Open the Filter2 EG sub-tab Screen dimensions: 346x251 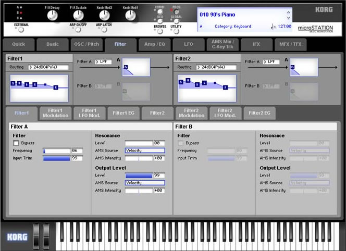pos(259,113)
